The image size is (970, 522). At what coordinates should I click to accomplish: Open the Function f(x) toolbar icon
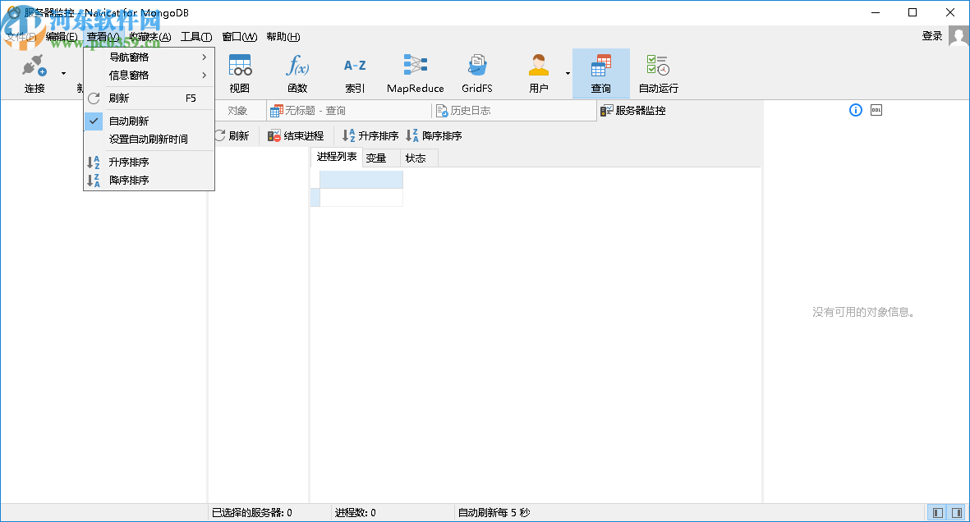[x=297, y=73]
